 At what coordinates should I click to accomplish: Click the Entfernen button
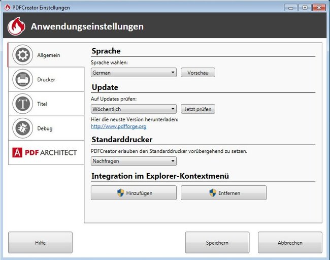click(x=223, y=192)
